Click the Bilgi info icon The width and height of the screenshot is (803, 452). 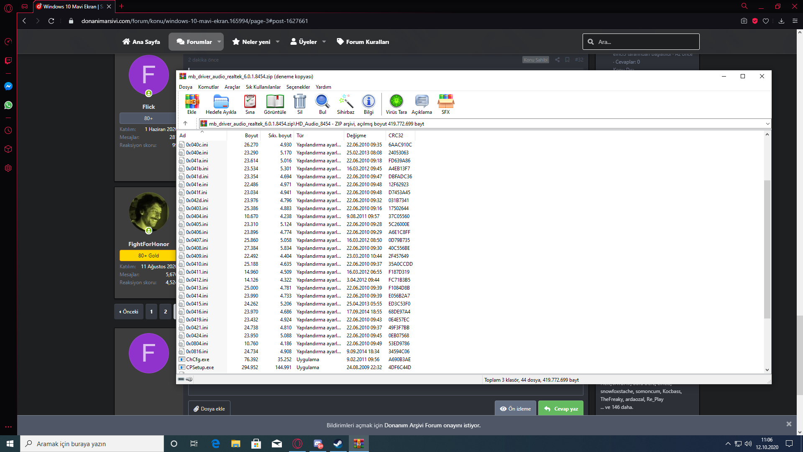(368, 104)
